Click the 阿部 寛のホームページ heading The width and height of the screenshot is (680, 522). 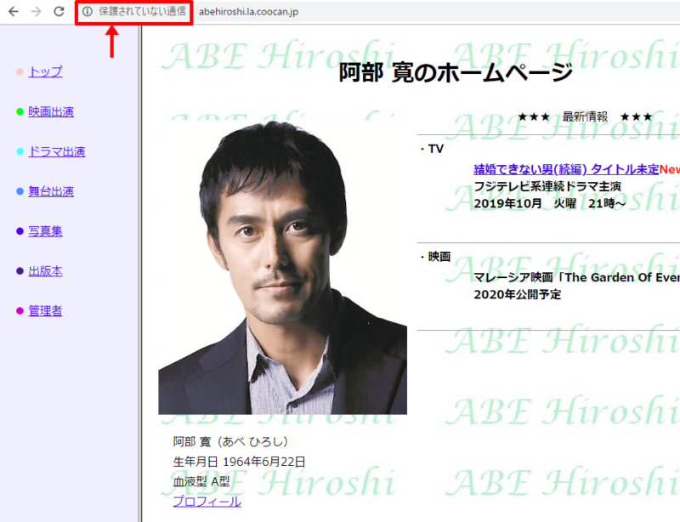coord(456,72)
